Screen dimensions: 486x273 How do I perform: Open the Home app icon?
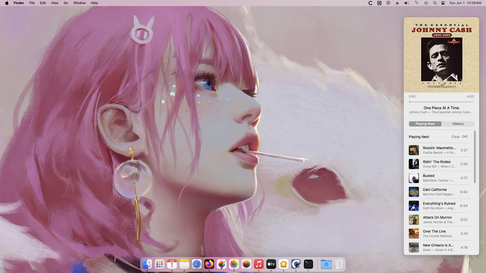pos(283,264)
